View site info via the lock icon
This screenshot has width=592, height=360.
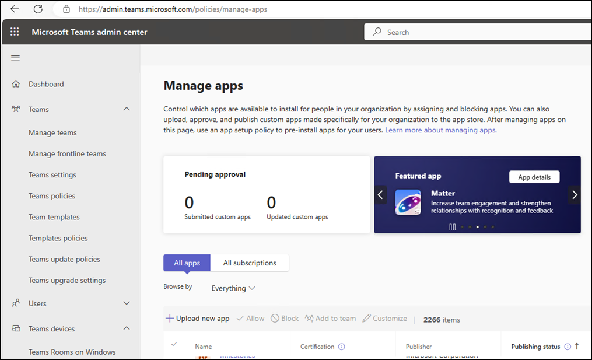tap(66, 9)
